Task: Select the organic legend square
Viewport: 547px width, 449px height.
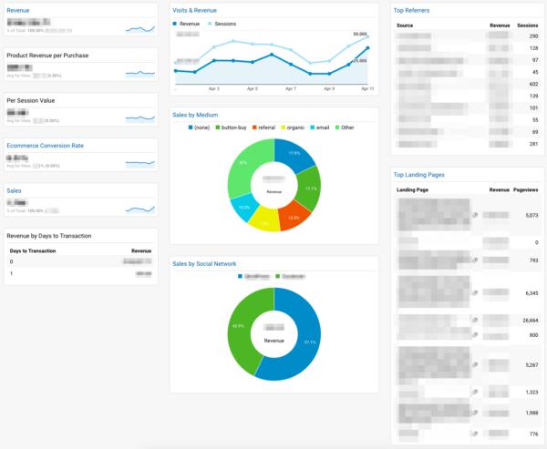Action: click(284, 128)
